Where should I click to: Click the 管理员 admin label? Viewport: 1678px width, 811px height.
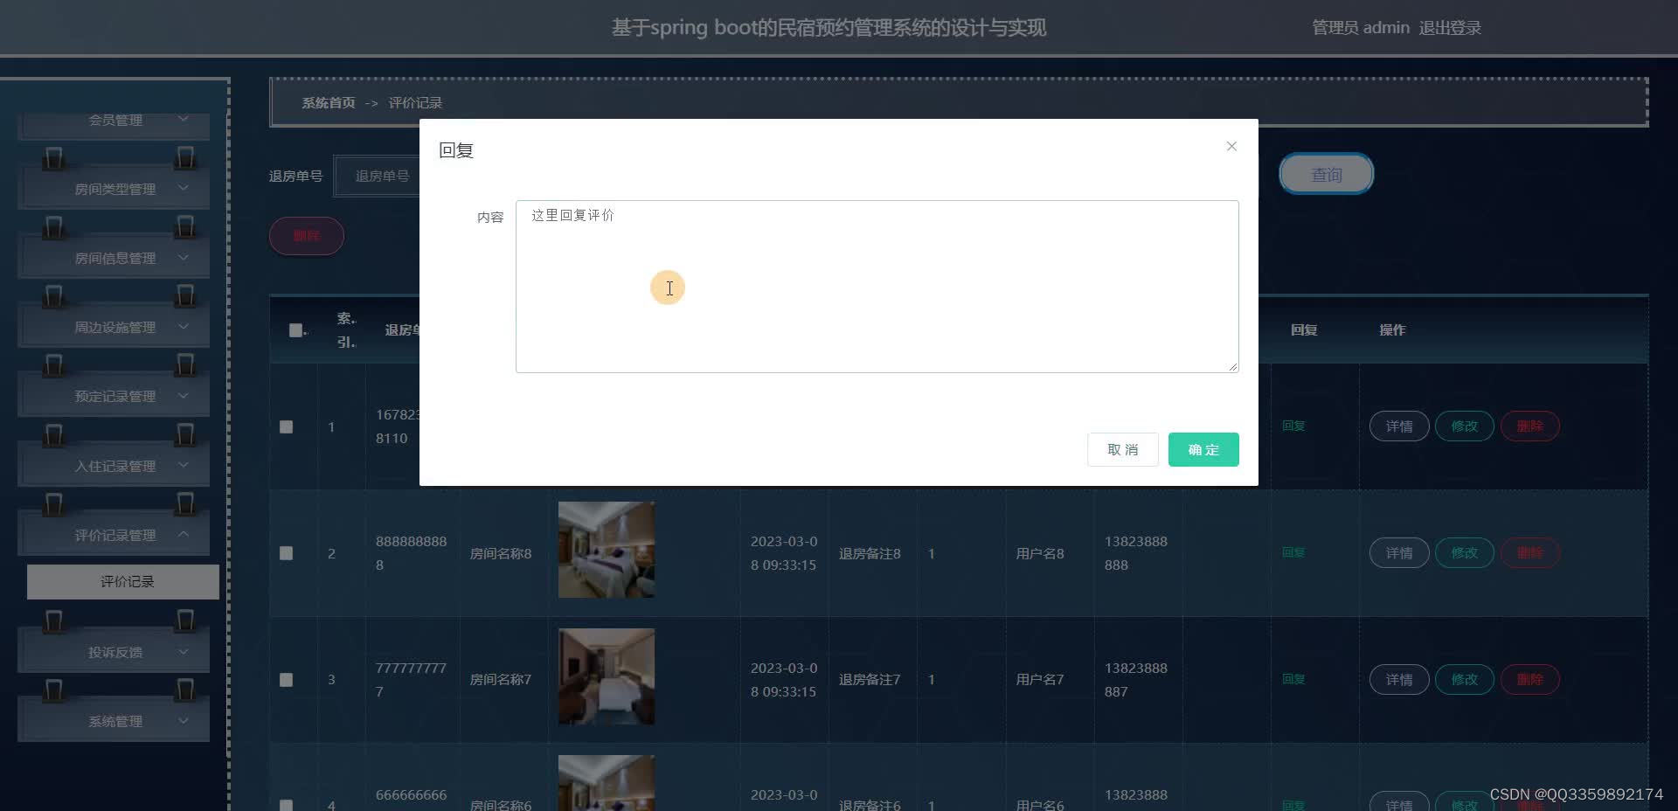[1361, 28]
